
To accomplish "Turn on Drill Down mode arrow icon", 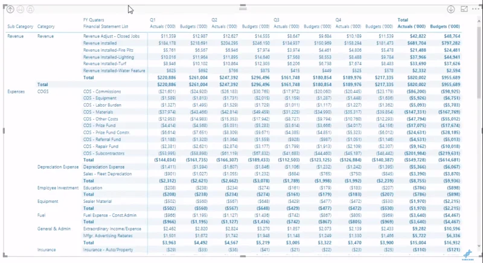I will coord(450,10).
